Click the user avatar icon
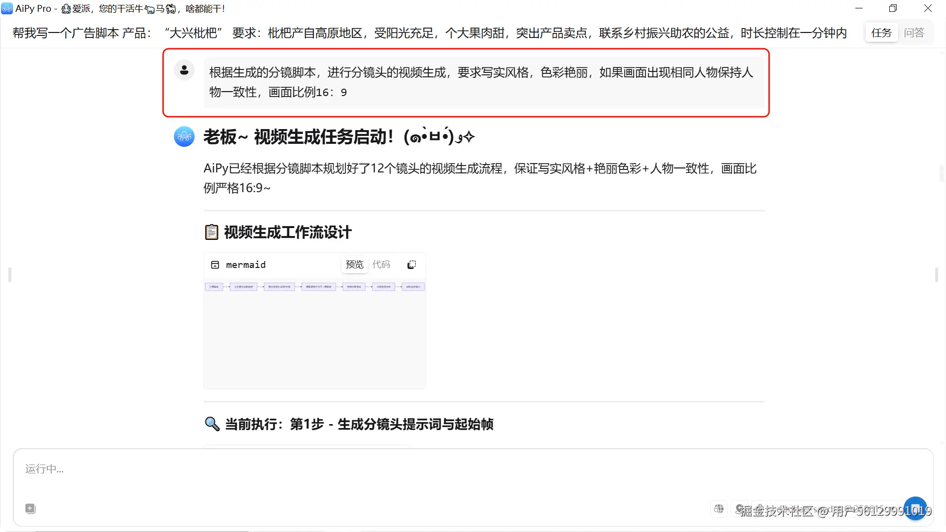 pos(184,70)
